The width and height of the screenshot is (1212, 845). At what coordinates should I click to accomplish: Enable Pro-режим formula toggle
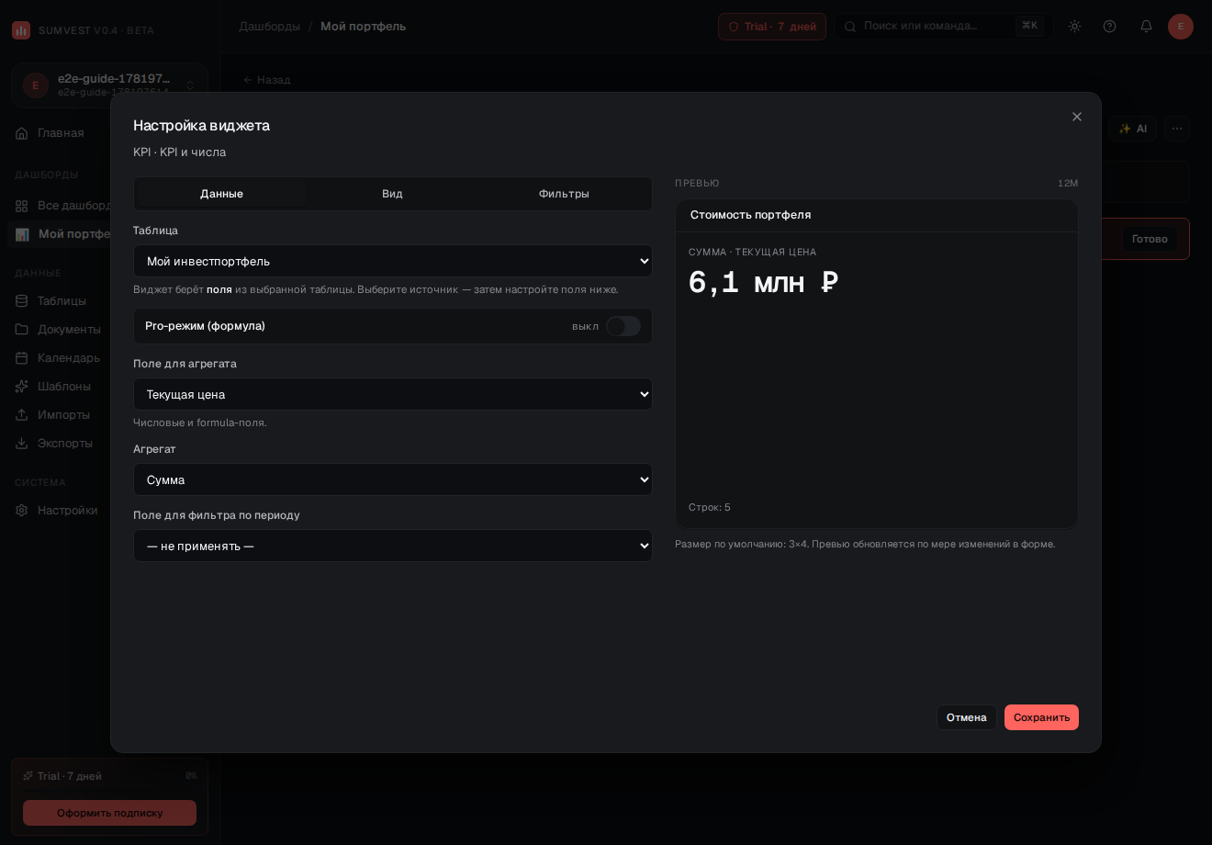click(x=623, y=326)
